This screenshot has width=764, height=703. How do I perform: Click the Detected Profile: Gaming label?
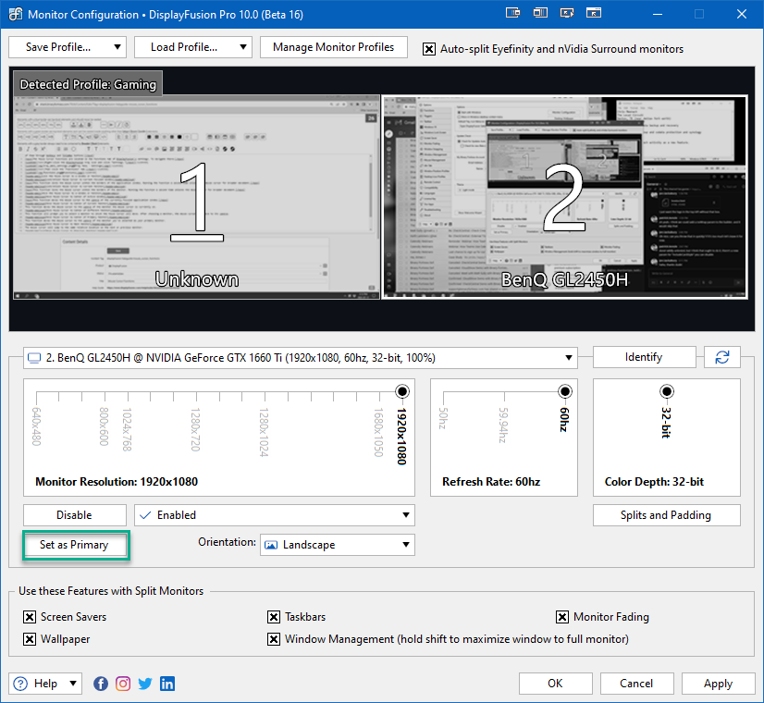(x=88, y=84)
